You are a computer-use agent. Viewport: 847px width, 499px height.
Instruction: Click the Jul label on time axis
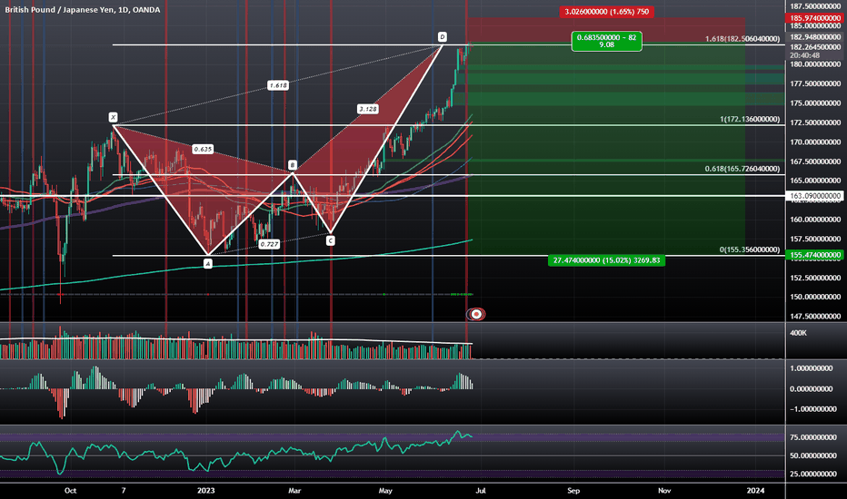point(481,490)
